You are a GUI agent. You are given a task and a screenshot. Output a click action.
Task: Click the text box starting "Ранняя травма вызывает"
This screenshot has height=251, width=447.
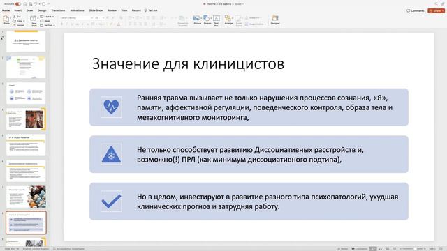tap(265, 107)
